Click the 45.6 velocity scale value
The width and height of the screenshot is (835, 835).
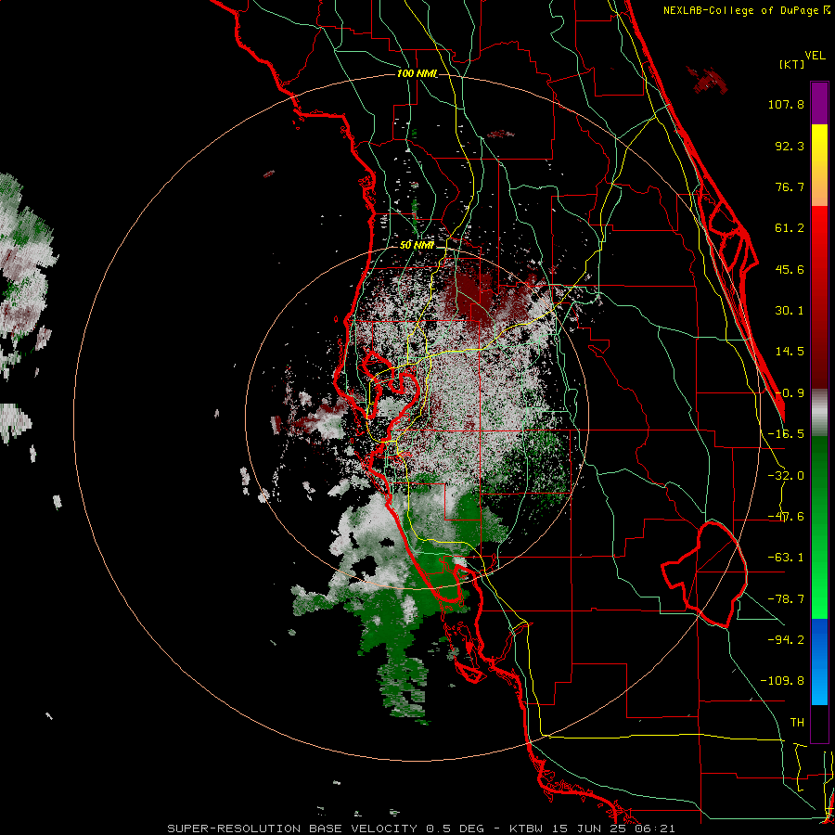[790, 269]
